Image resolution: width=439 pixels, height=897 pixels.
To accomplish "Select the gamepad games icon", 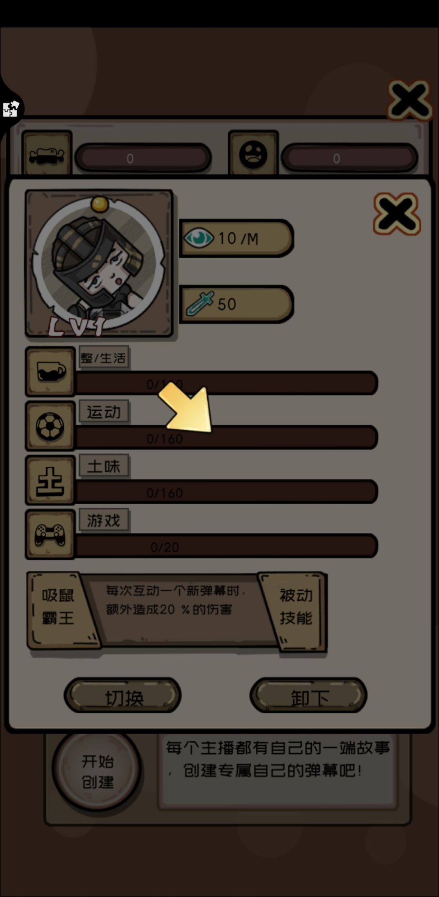I will click(x=50, y=534).
